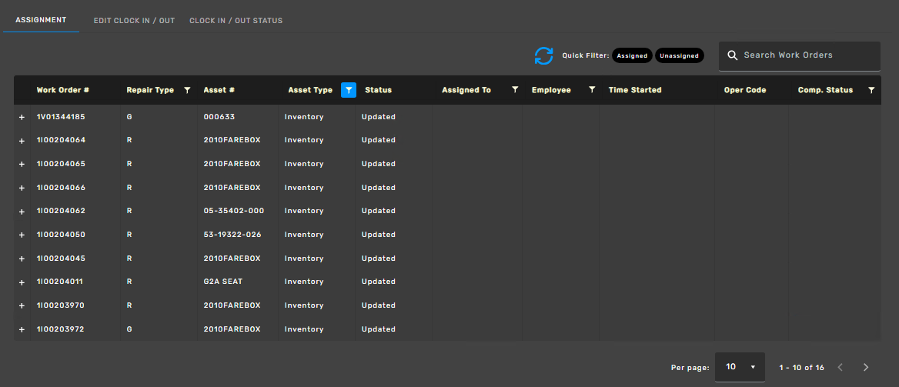The height and width of the screenshot is (387, 899).
Task: Click the search magnifier icon
Action: (732, 55)
